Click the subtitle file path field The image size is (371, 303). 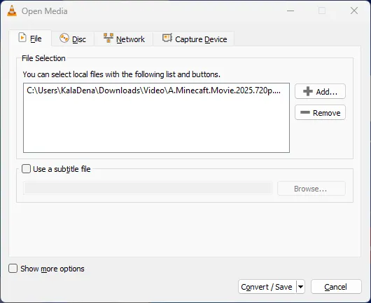148,188
